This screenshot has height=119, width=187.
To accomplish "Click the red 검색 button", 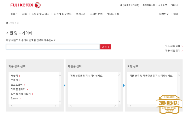I will click(x=106, y=47).
